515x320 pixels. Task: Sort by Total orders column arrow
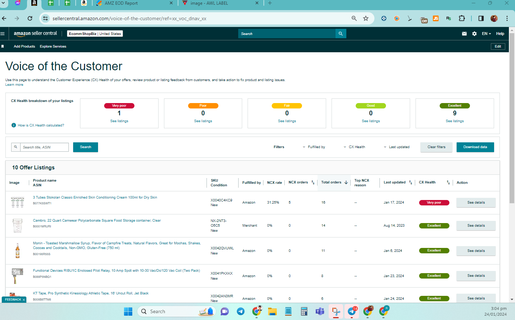346,183
